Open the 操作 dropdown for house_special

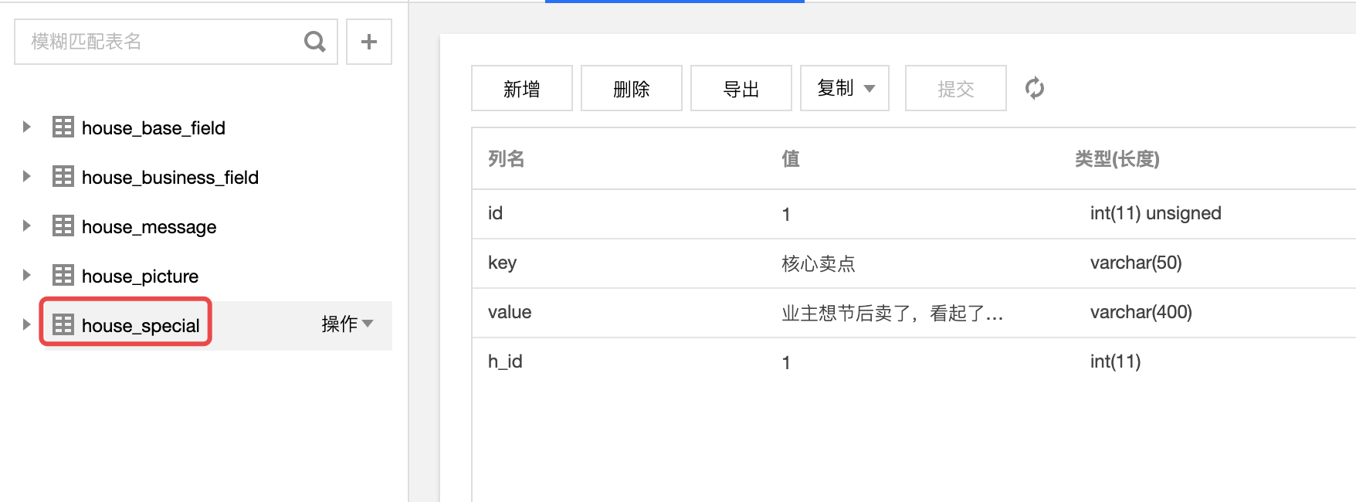347,324
